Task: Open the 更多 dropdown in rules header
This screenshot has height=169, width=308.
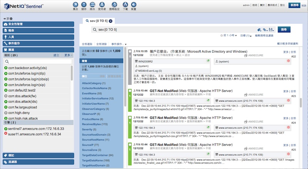Action: click(69, 55)
